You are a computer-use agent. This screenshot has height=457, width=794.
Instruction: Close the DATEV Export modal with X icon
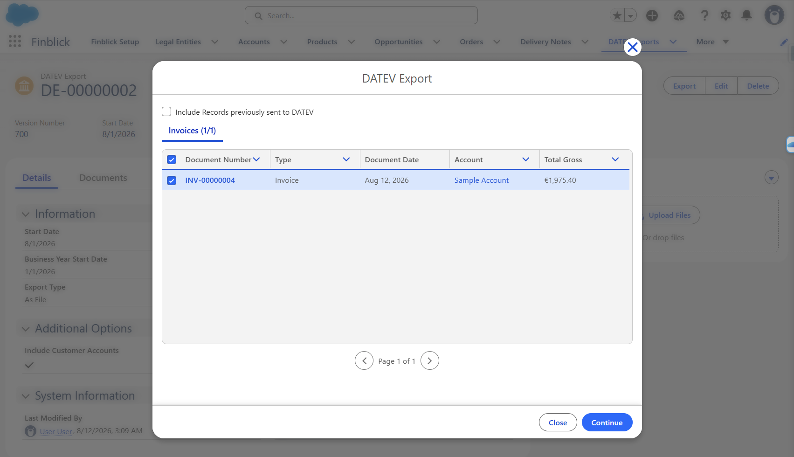coord(632,47)
